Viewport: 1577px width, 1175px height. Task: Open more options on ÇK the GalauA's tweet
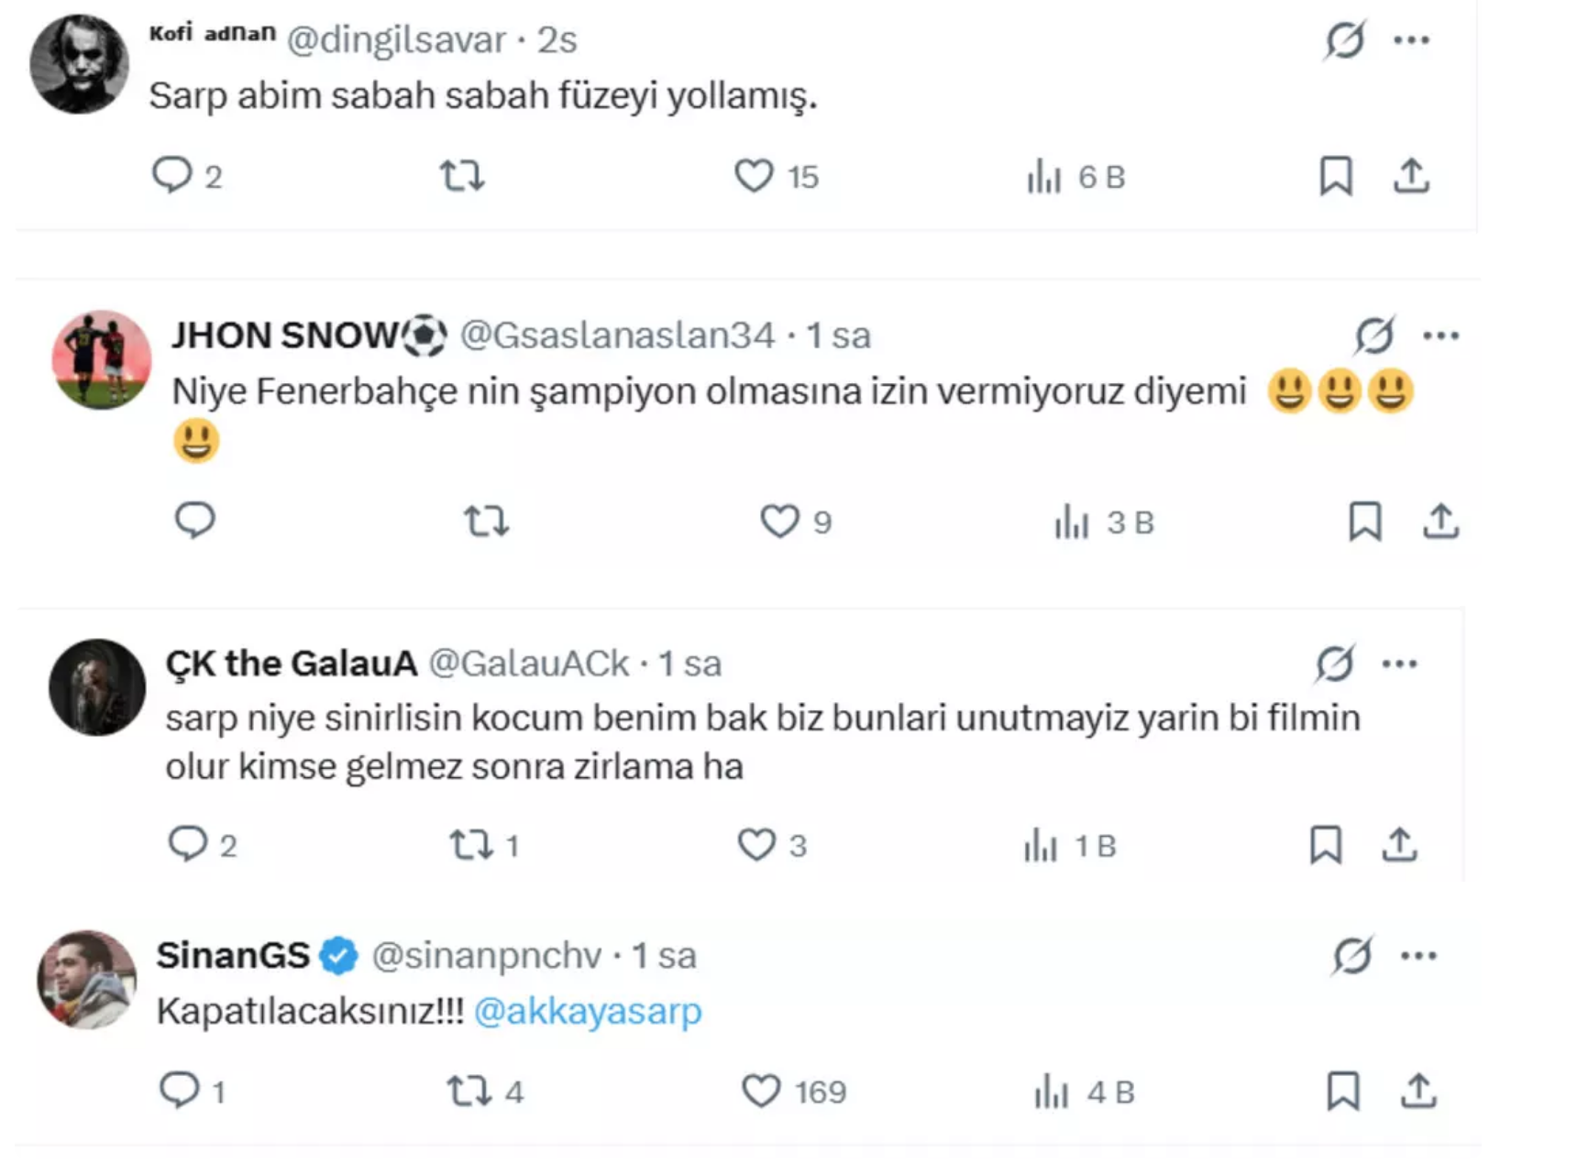tap(1399, 664)
